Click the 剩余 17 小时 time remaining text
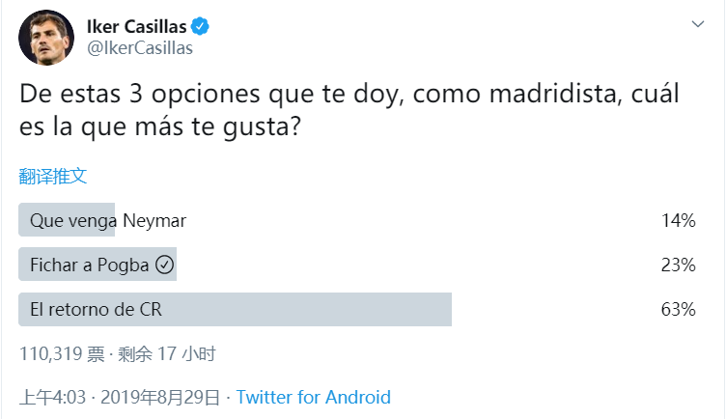Image resolution: width=726 pixels, height=419 pixels. [x=167, y=354]
